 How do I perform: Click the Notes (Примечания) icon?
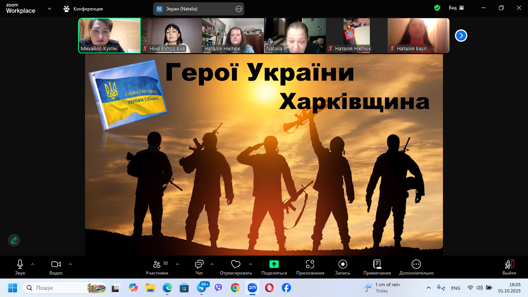pos(377,265)
